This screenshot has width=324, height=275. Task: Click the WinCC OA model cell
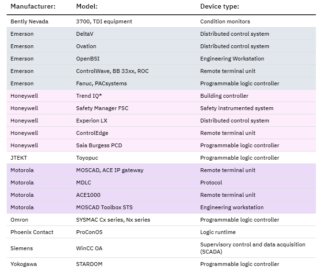coord(89,248)
